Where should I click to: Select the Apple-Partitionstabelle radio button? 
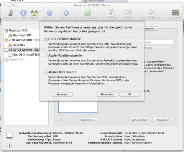pyautogui.click(x=46, y=55)
